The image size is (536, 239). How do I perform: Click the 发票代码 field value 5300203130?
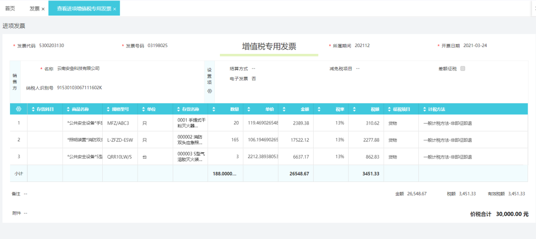pos(52,46)
